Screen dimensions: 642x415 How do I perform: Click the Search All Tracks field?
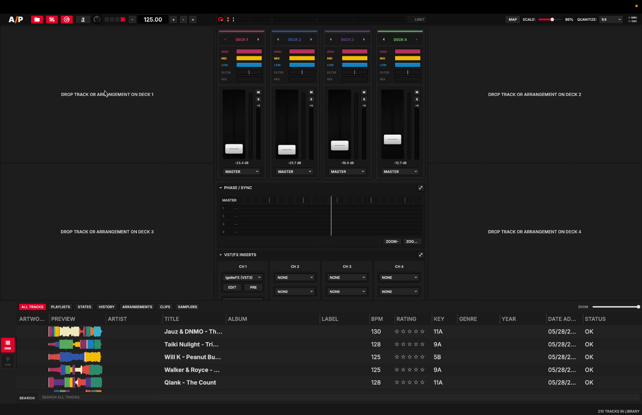(339, 397)
